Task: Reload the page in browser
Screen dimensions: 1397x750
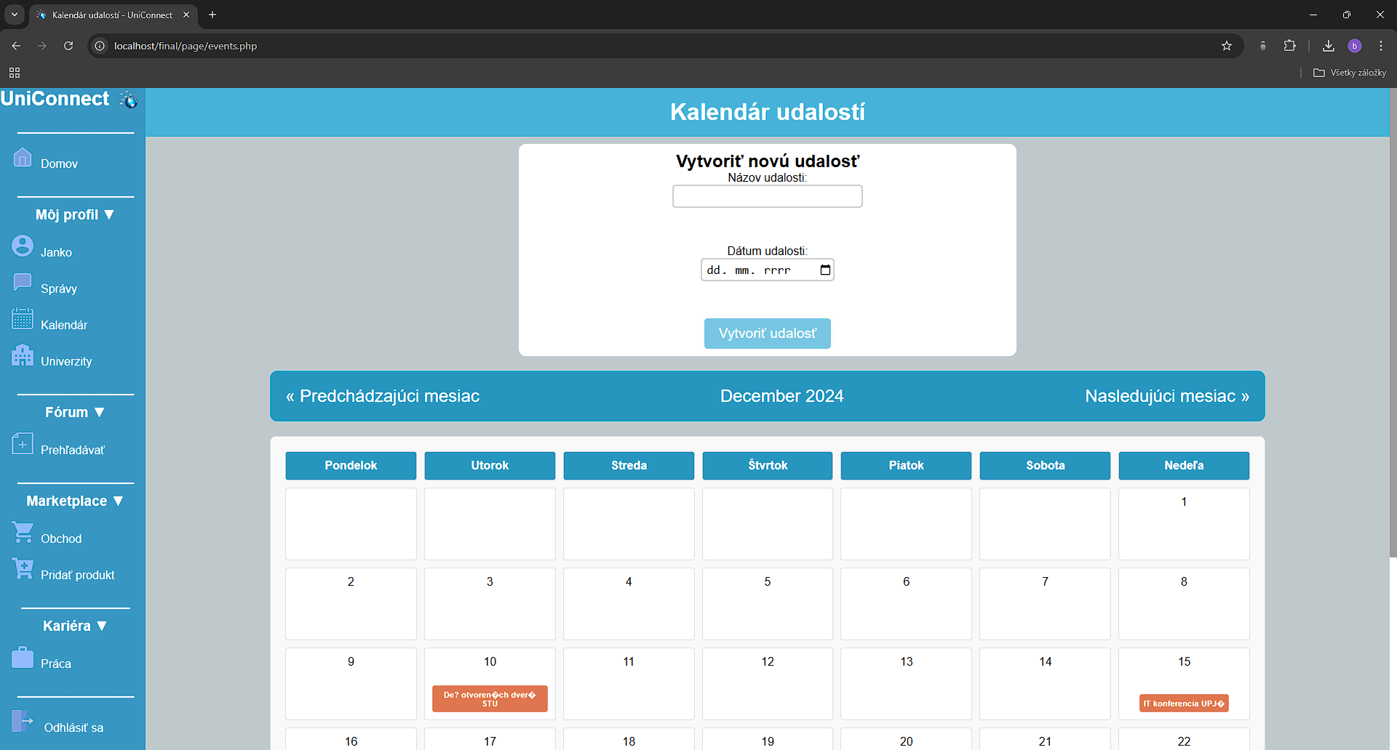Action: click(68, 46)
